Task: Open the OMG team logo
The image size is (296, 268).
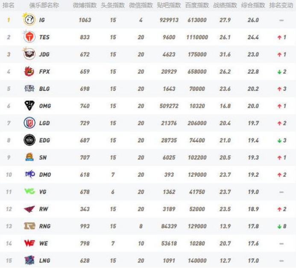Action: coord(29,106)
